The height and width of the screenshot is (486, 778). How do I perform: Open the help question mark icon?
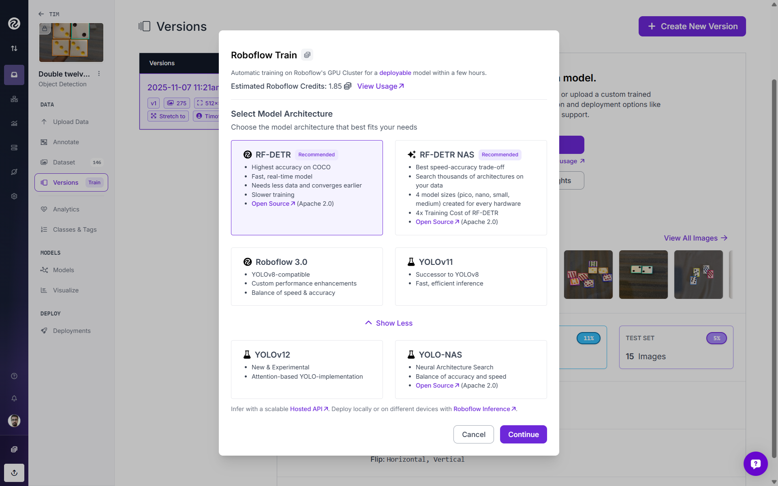pos(14,376)
